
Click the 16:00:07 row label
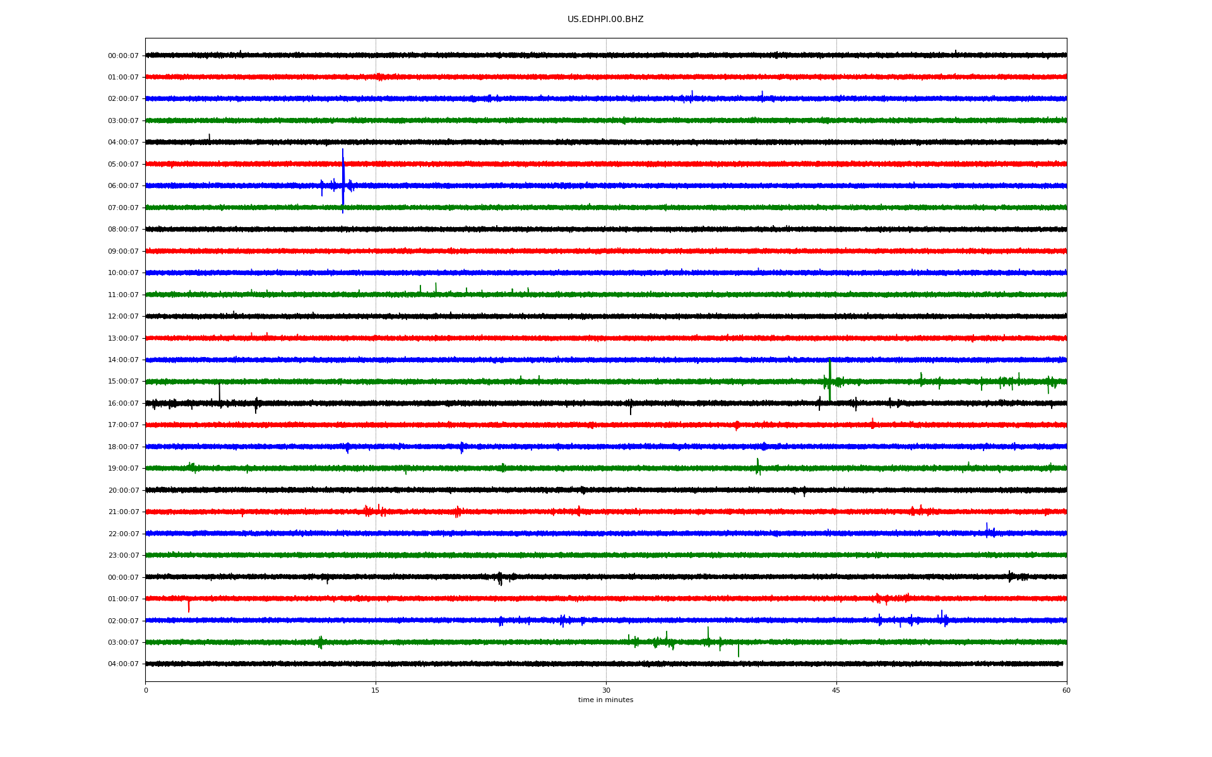pyautogui.click(x=123, y=404)
